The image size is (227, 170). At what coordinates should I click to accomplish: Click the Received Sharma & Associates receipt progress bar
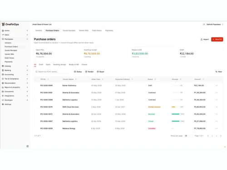[176, 114]
